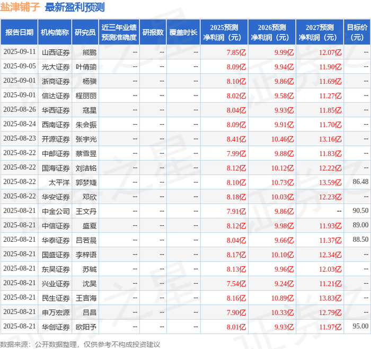The width and height of the screenshot is (371, 349).
Task: Click target price 89.00
Action: 360,225
